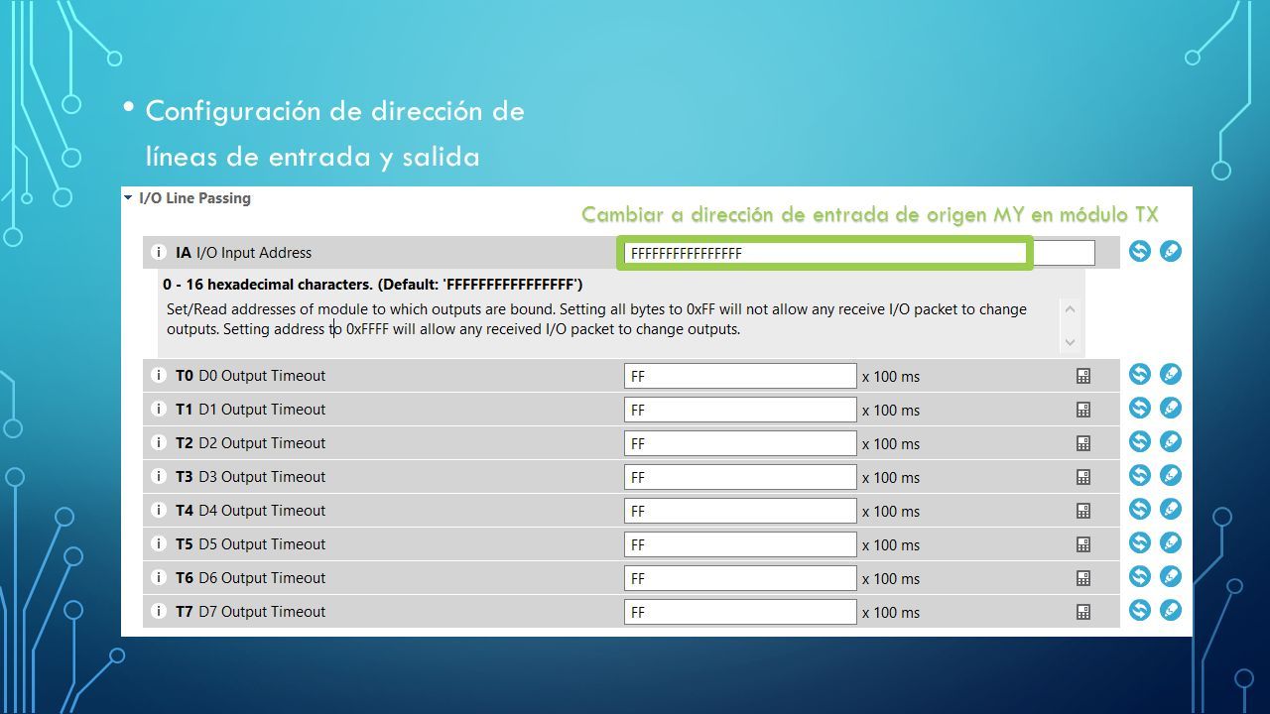Screen dimensions: 1270x714
Task: Open calculator for T0 D0 Output Timeout
Action: 1083,376
